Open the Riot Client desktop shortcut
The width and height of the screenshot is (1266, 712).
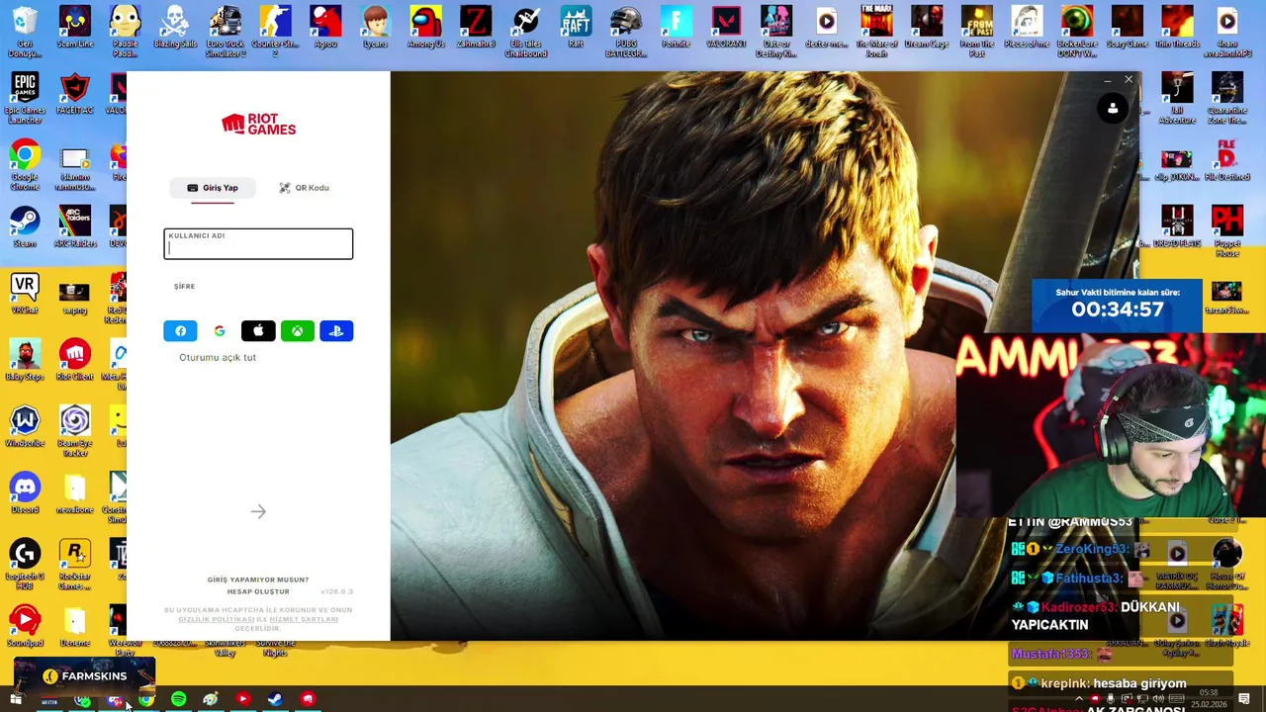pyautogui.click(x=75, y=360)
